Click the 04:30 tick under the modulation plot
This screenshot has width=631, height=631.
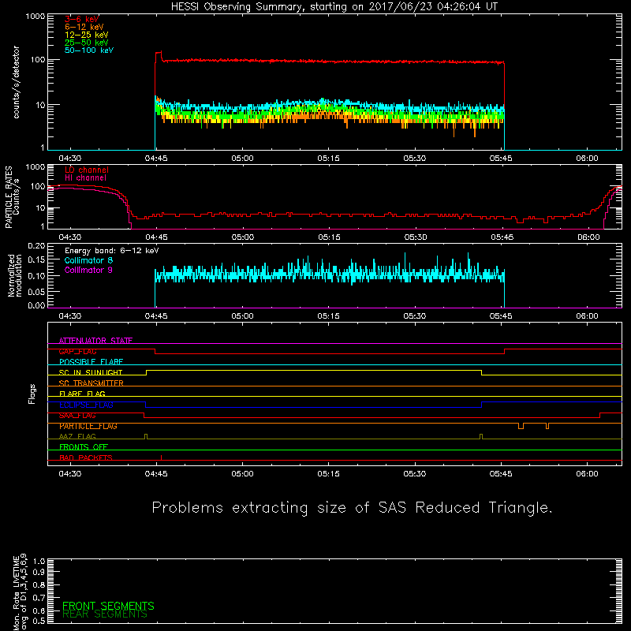point(70,316)
